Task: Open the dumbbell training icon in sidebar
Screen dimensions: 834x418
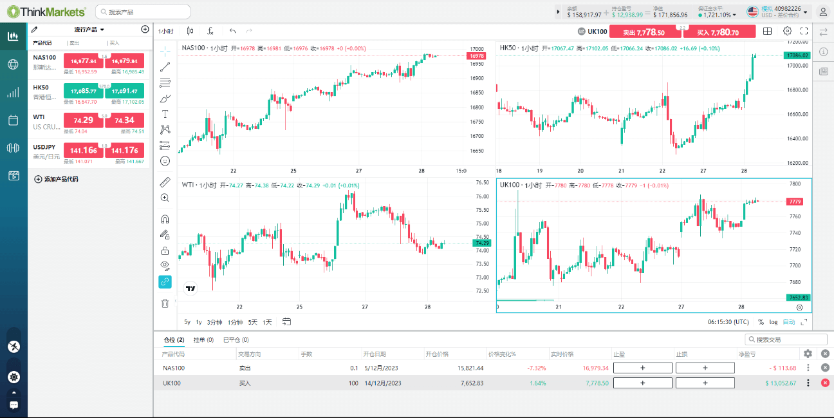Action: click(13, 147)
